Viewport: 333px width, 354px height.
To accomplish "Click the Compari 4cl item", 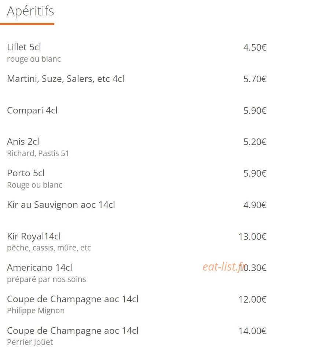I will [x=32, y=111].
